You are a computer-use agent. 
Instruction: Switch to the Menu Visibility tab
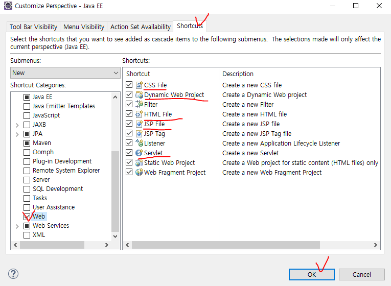[84, 27]
